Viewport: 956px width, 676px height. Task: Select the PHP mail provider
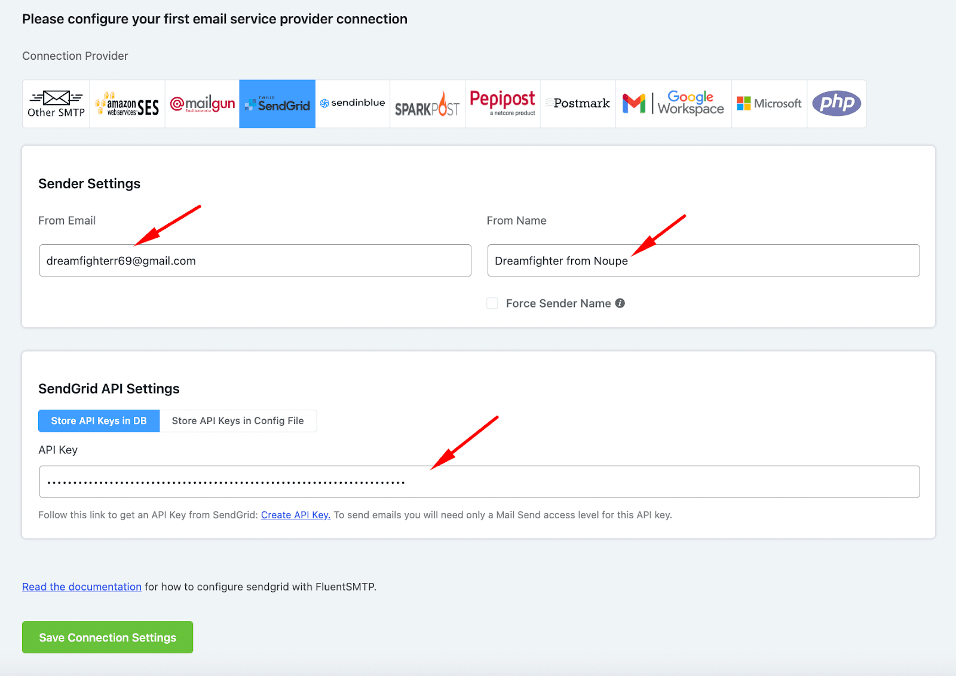[836, 104]
